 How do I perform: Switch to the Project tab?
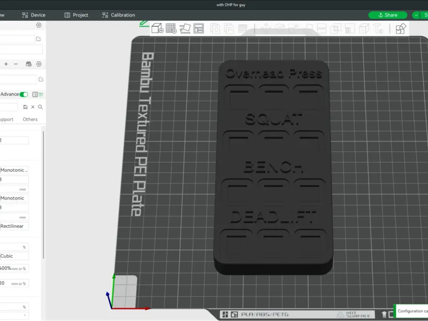(x=76, y=15)
